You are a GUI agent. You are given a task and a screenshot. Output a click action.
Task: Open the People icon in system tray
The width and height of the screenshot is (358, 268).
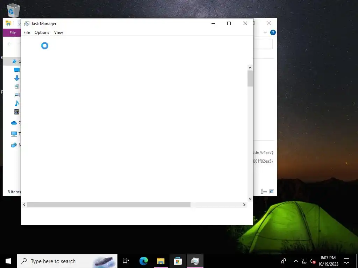[284, 261]
